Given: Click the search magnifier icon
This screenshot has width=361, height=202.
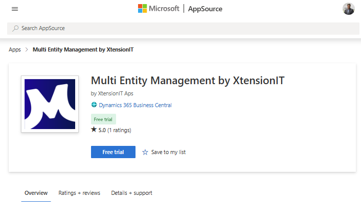Looking at the screenshot, I should [x=15, y=28].
